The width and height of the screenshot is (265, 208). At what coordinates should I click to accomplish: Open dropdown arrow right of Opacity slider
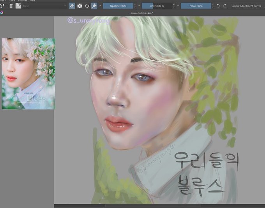[139, 6]
